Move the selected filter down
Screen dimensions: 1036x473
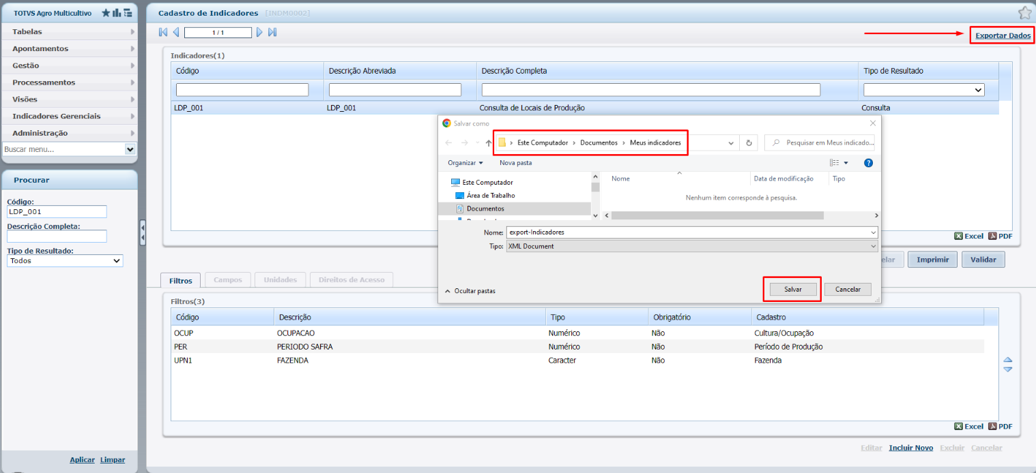click(1008, 369)
